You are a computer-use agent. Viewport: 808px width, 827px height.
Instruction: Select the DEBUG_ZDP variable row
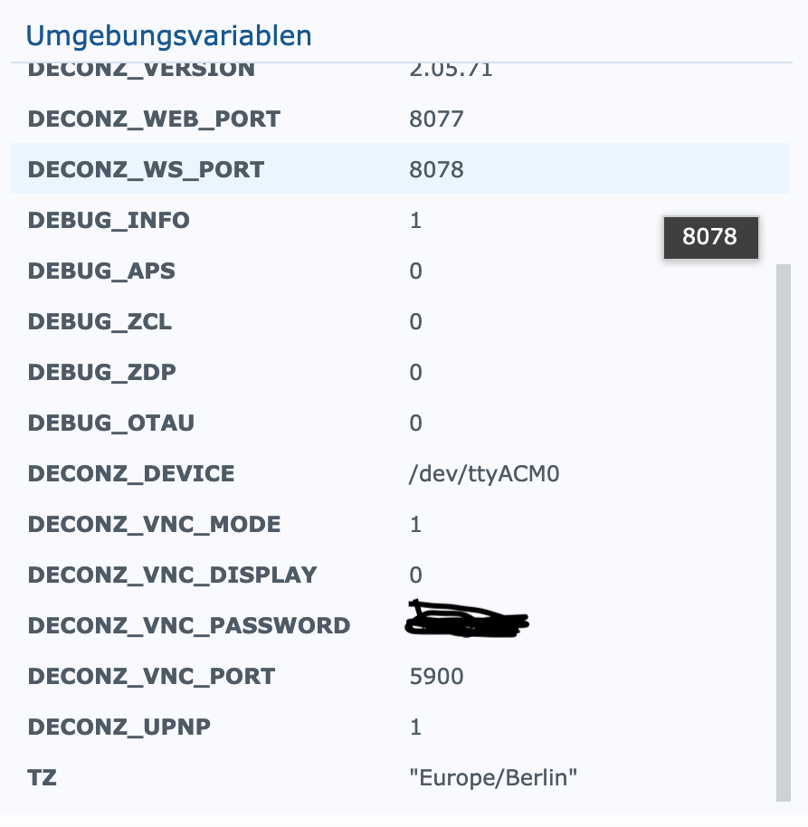(400, 372)
